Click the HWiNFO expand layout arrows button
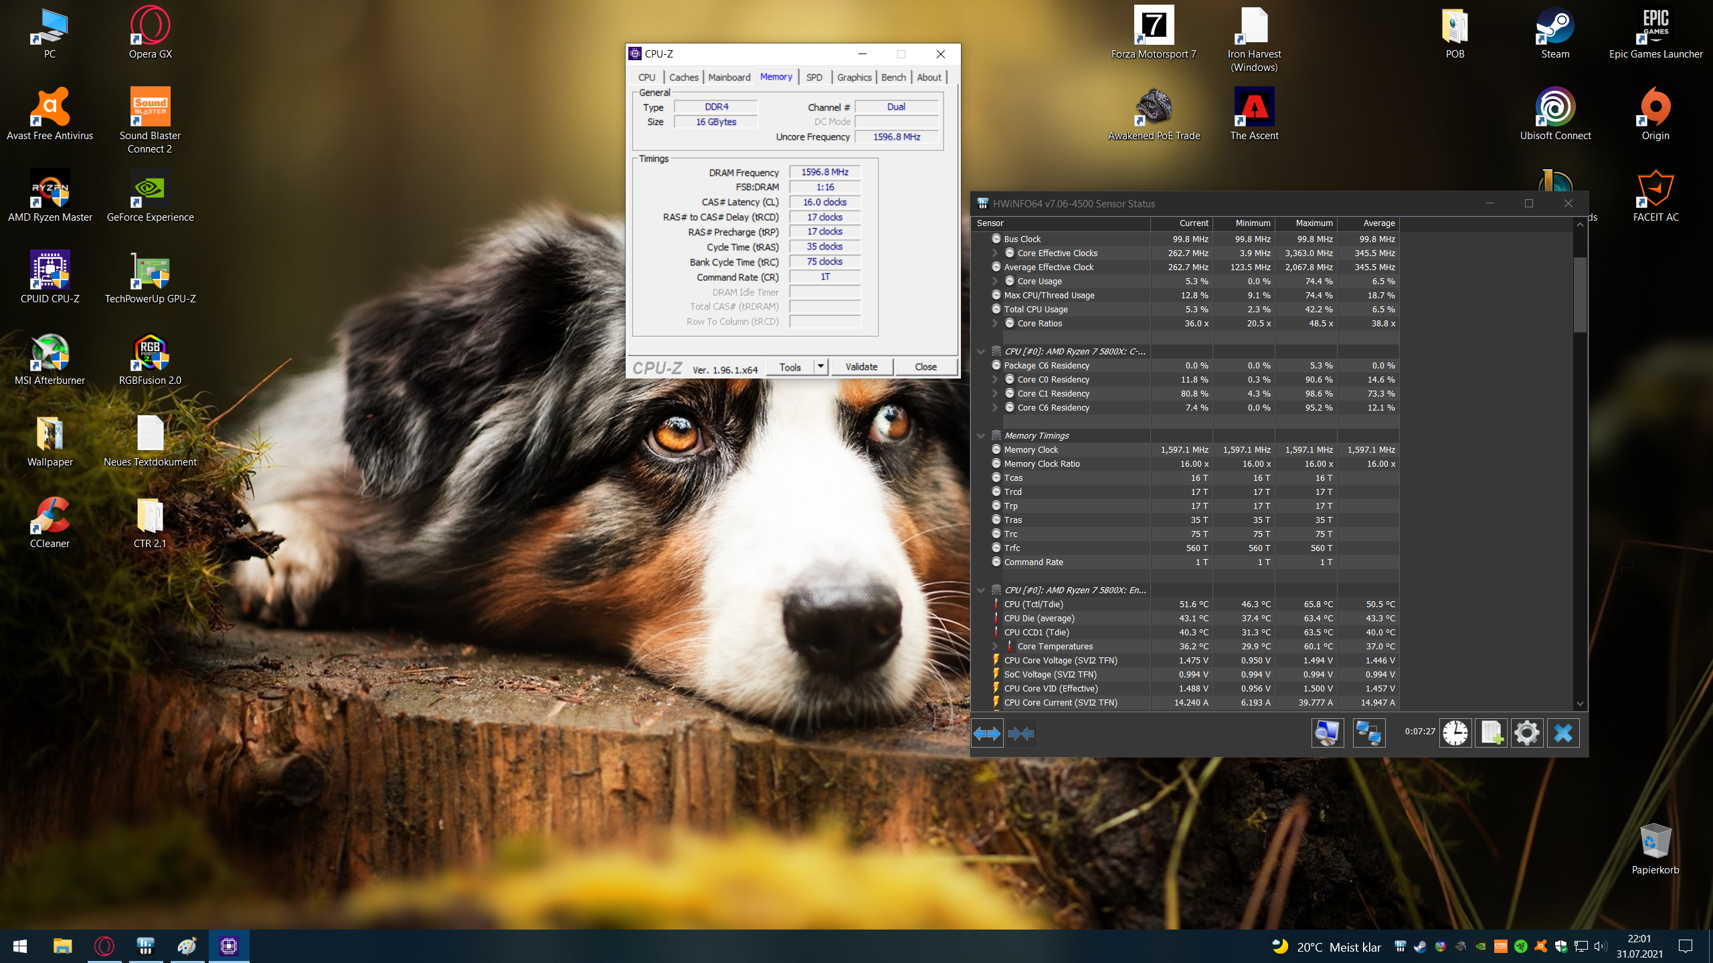The width and height of the screenshot is (1713, 963). coord(987,734)
